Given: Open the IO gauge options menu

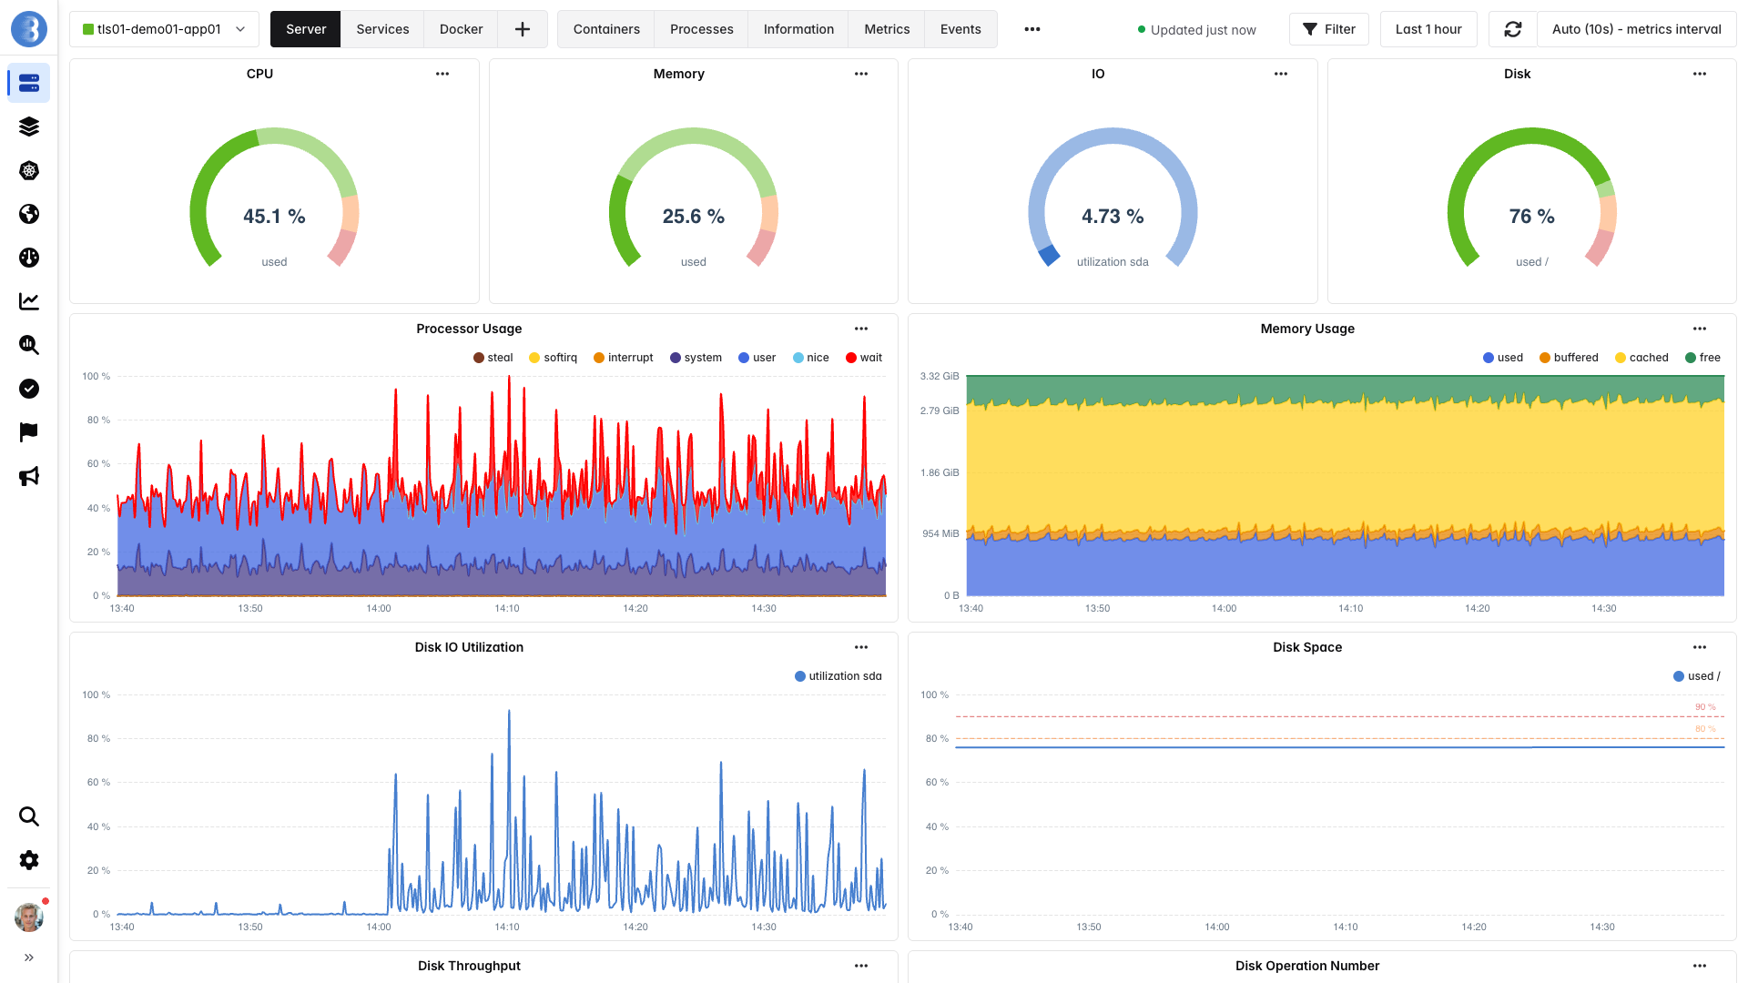Looking at the screenshot, I should point(1281,74).
